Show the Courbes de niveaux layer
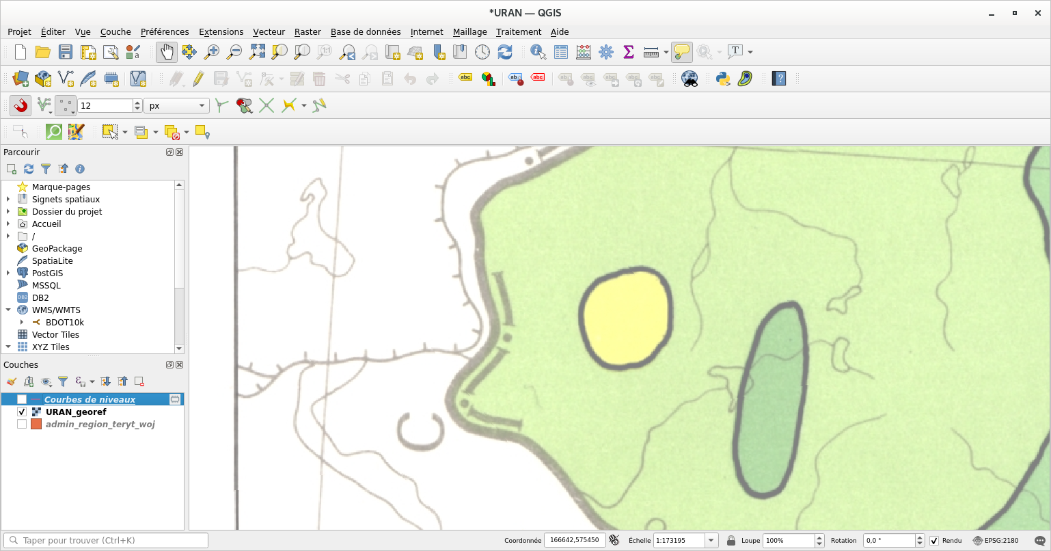This screenshot has height=551, width=1051. point(21,399)
